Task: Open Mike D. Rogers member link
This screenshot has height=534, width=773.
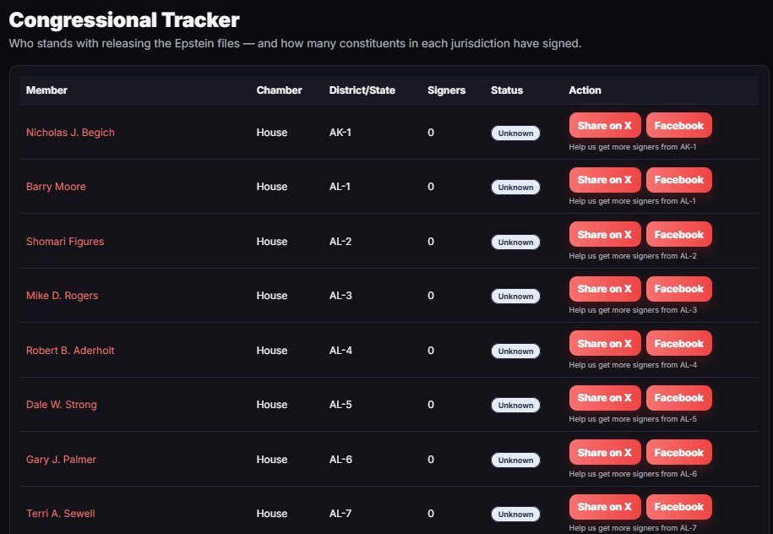Action: pyautogui.click(x=63, y=296)
